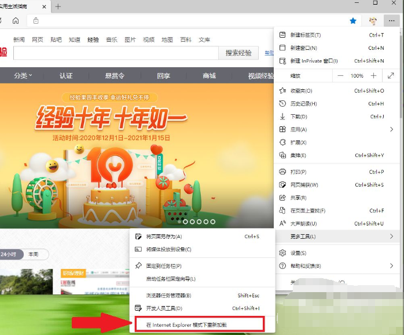
Task: Open Extensions (扩展) menu entry
Action: (x=336, y=143)
